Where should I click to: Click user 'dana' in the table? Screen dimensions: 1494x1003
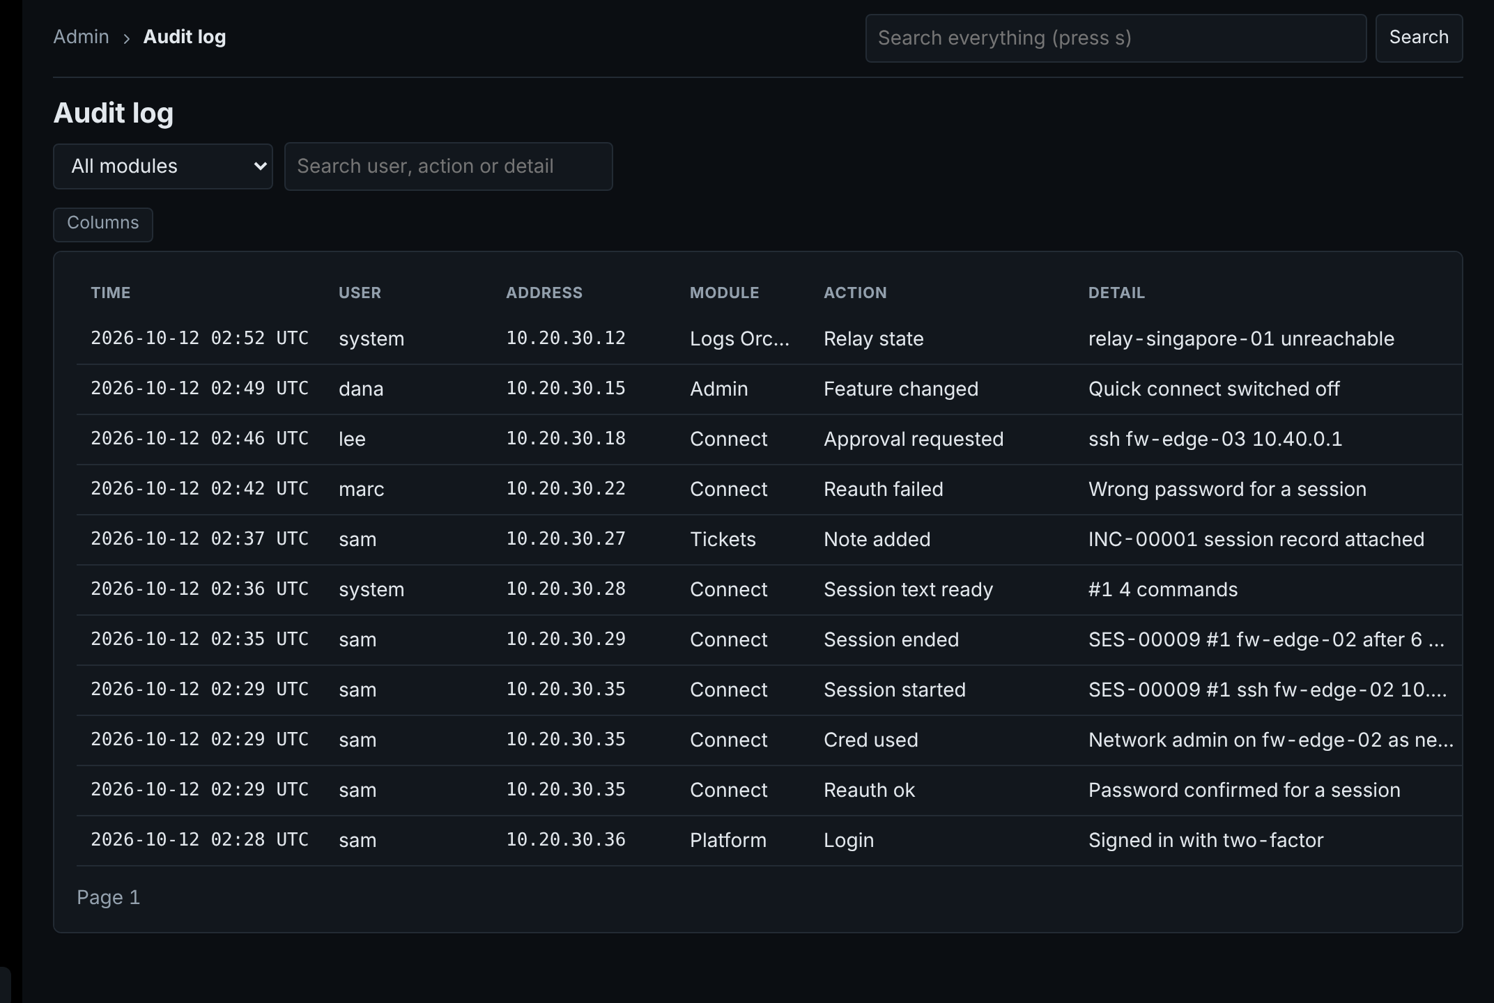coord(361,389)
